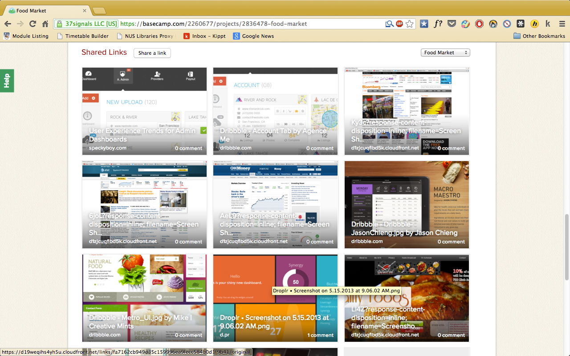Viewport: 570px width, 356px height.
Task: Click the search magnifier icon in the address bar
Action: [390, 24]
